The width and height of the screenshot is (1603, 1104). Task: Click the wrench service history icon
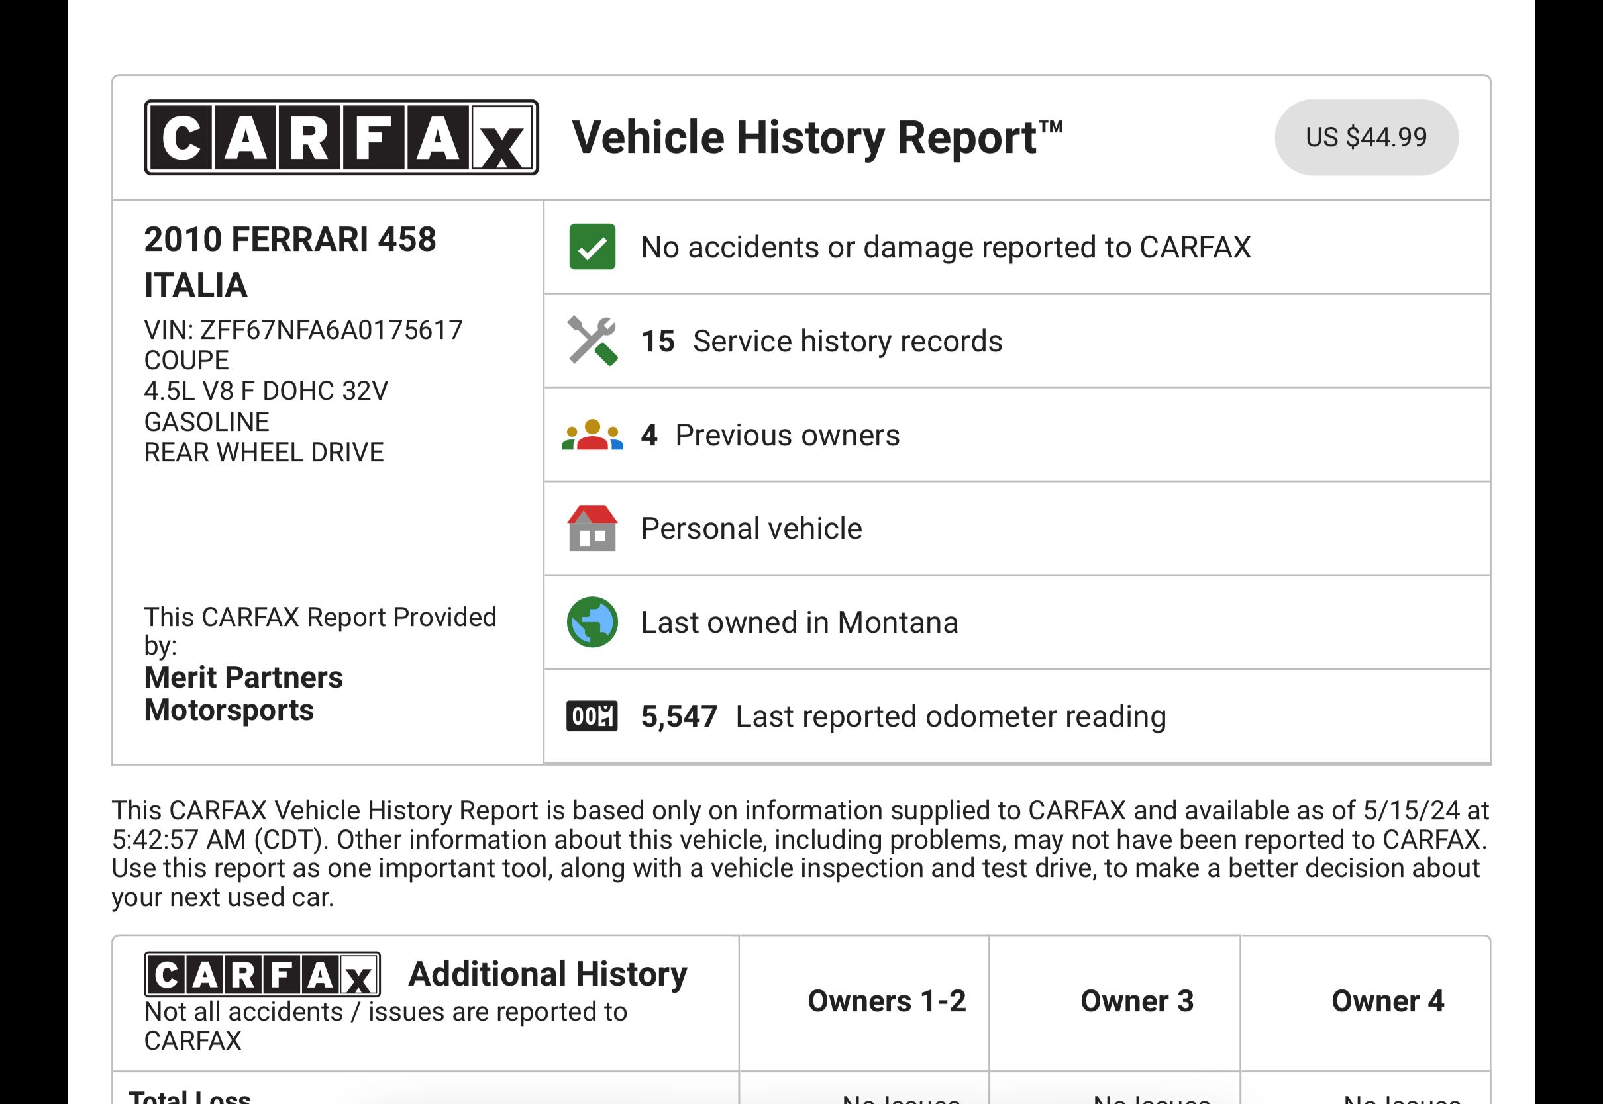[592, 340]
